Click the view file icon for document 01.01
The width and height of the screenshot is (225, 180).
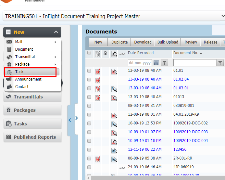[x=114, y=71]
